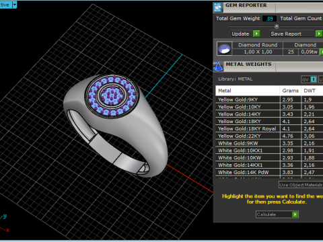
Task: Click the Diamond Round gem name cell
Action: click(258, 45)
